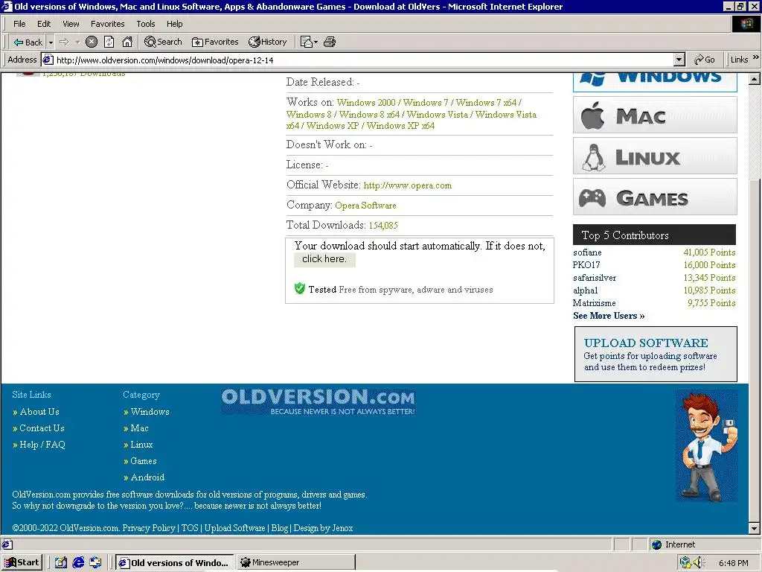Viewport: 762px width, 572px height.
Task: Open the Help / FAQ footer link
Action: [42, 445]
